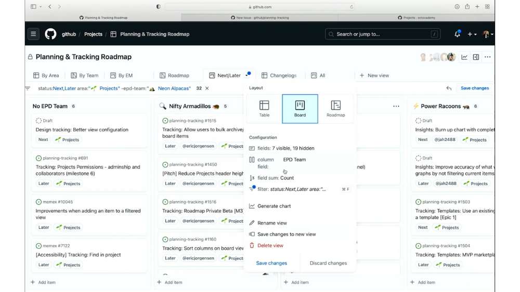Open card Insights: Burn up chart
The width and height of the screenshot is (520, 292).
pyautogui.click(x=454, y=130)
